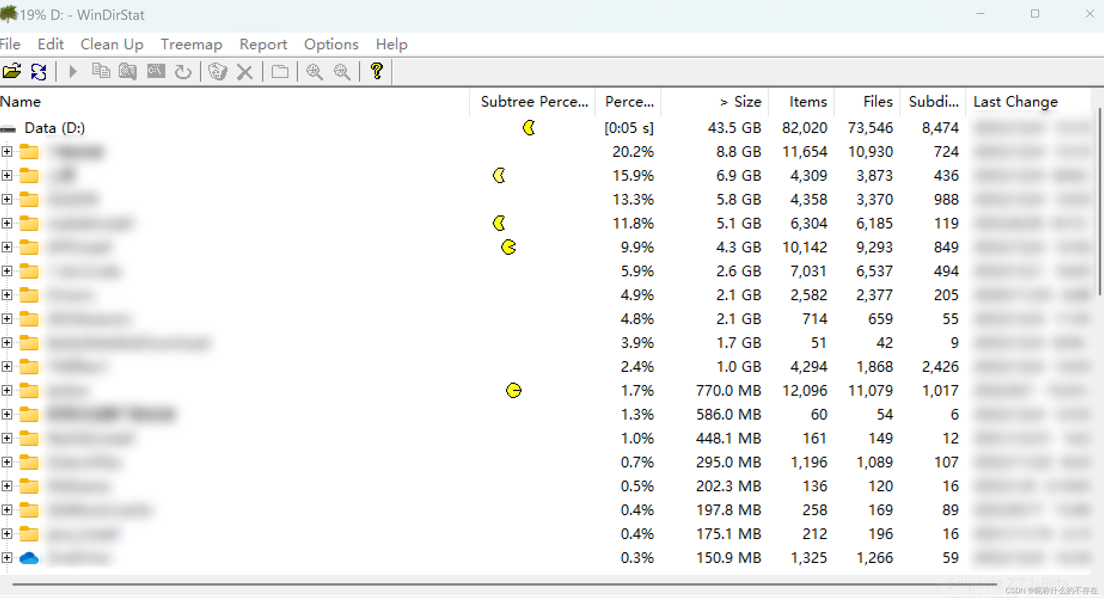
Task: Open the Treemap menu
Action: coord(191,44)
